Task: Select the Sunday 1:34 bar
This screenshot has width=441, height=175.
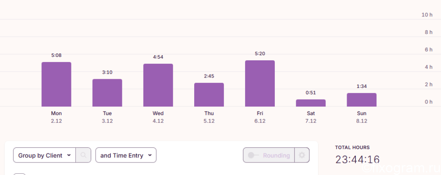Action: pyautogui.click(x=362, y=100)
